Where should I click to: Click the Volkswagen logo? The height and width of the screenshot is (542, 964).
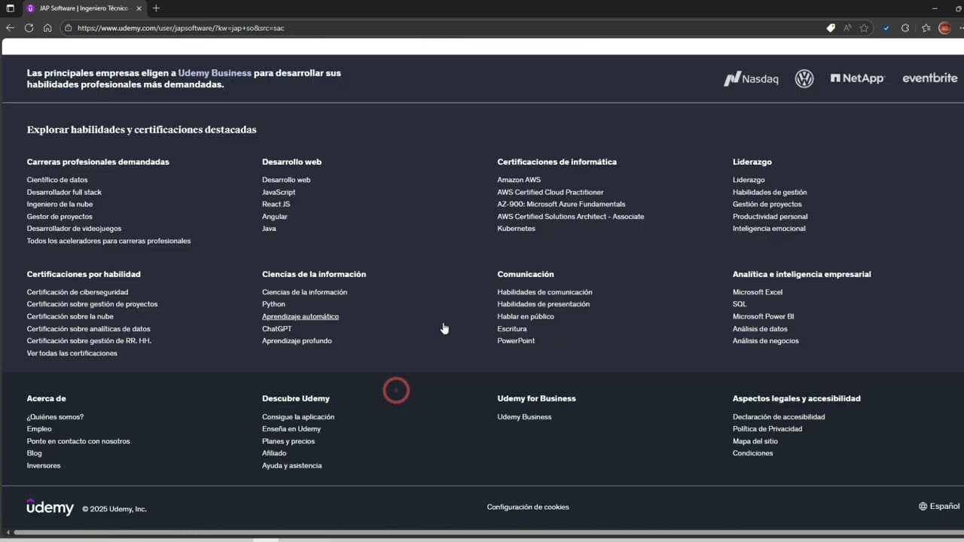tap(804, 78)
